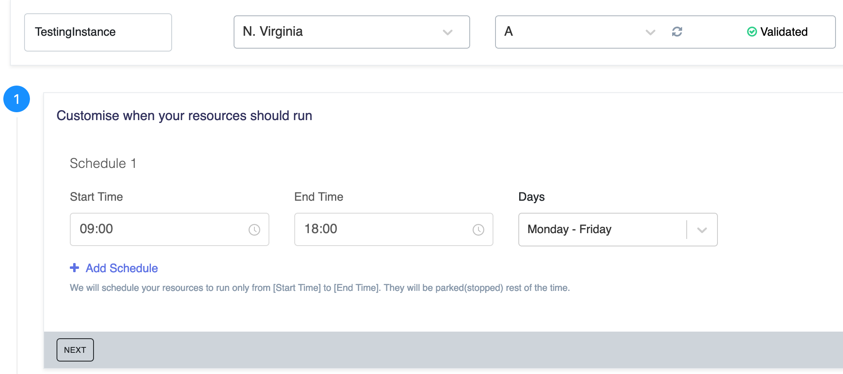Click the Add Schedule link
This screenshot has width=843, height=374.
point(122,268)
